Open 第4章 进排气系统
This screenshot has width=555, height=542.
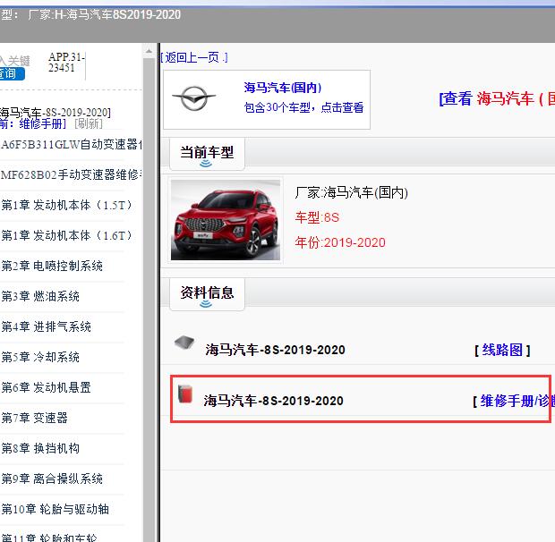pyautogui.click(x=46, y=326)
